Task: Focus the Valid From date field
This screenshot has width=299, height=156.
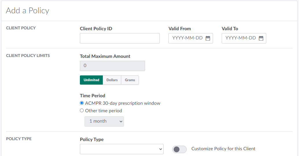Action: (x=187, y=38)
